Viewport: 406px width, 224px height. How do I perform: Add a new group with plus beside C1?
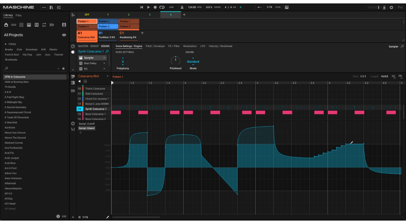tap(142, 33)
